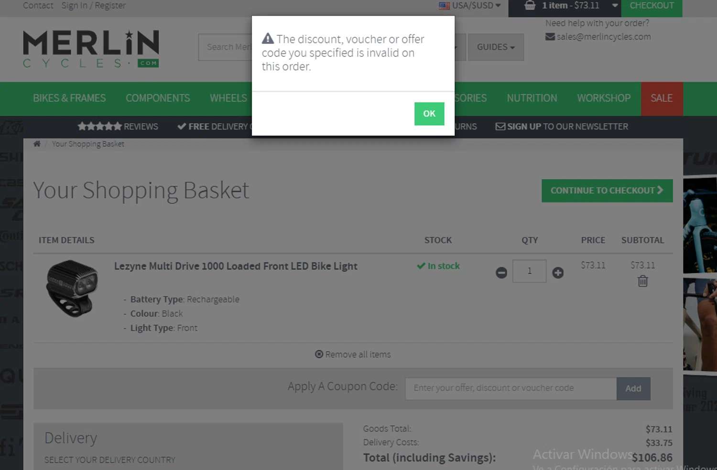Dismiss the invalid code dialog with OK
This screenshot has width=717, height=470.
429,114
